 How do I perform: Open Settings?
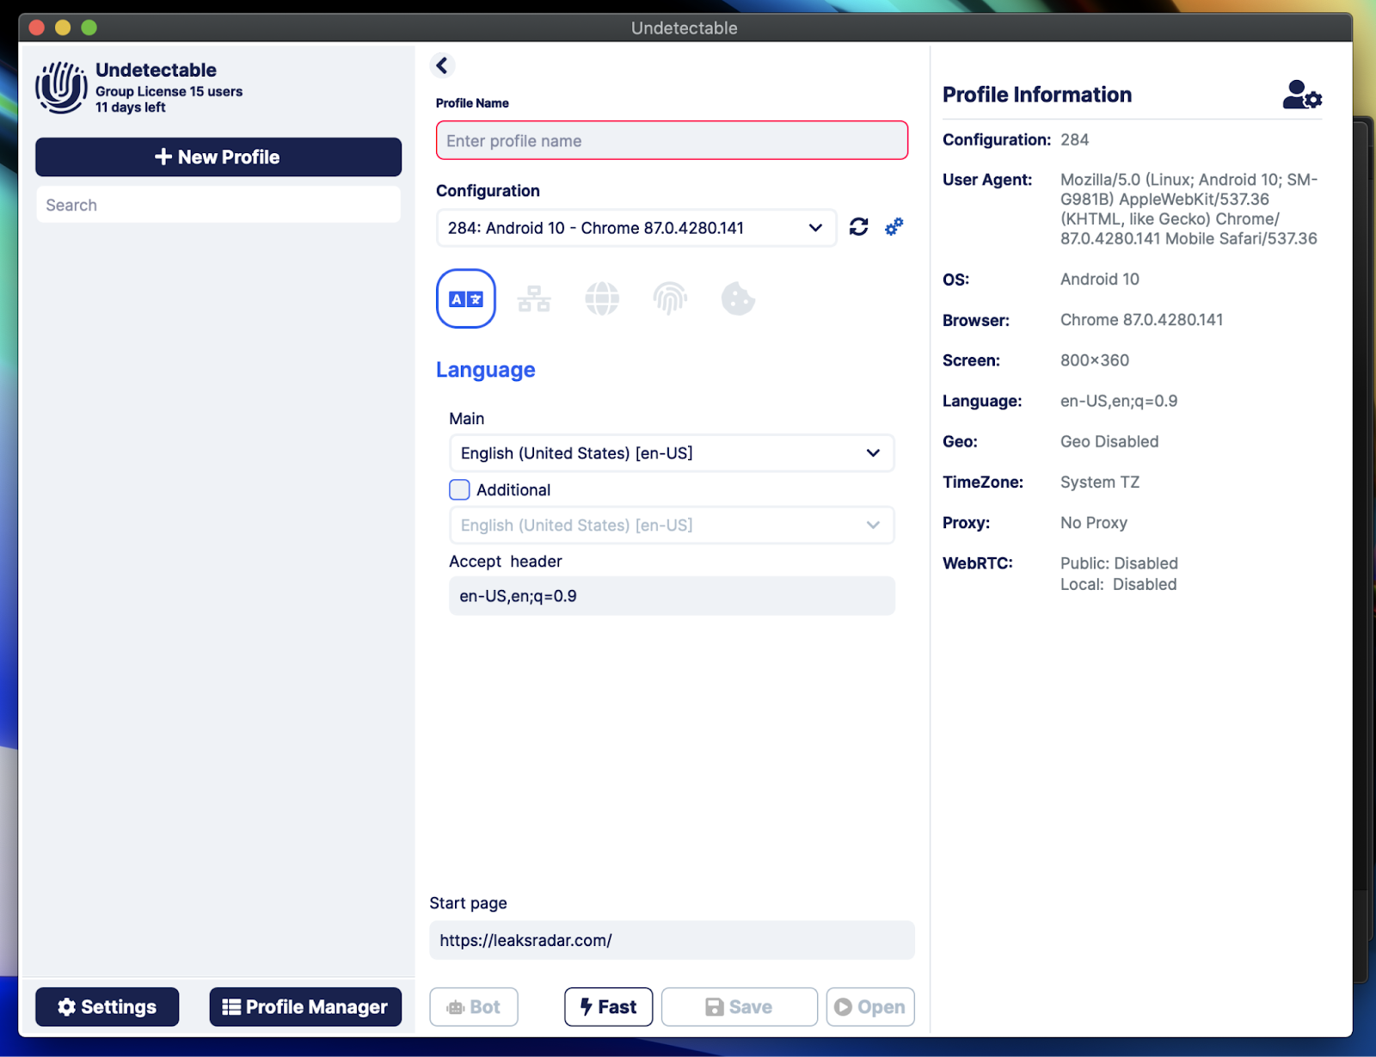(x=107, y=1007)
